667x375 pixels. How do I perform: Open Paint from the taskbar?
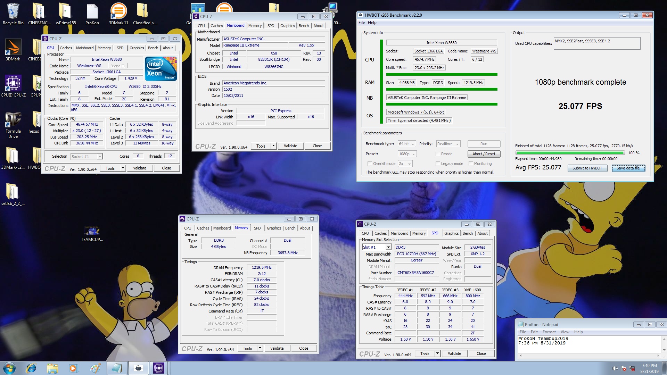[95, 368]
